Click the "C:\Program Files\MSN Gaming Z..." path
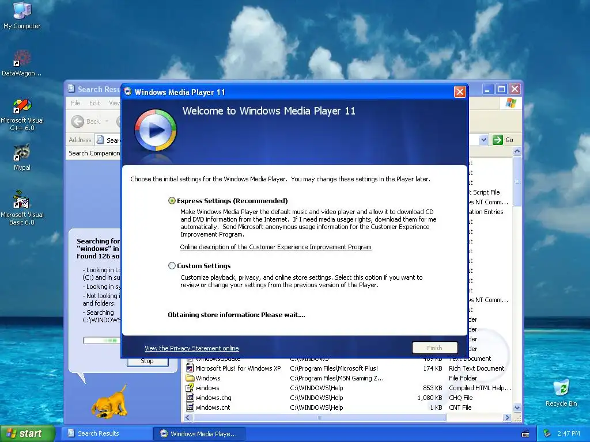 pos(336,378)
